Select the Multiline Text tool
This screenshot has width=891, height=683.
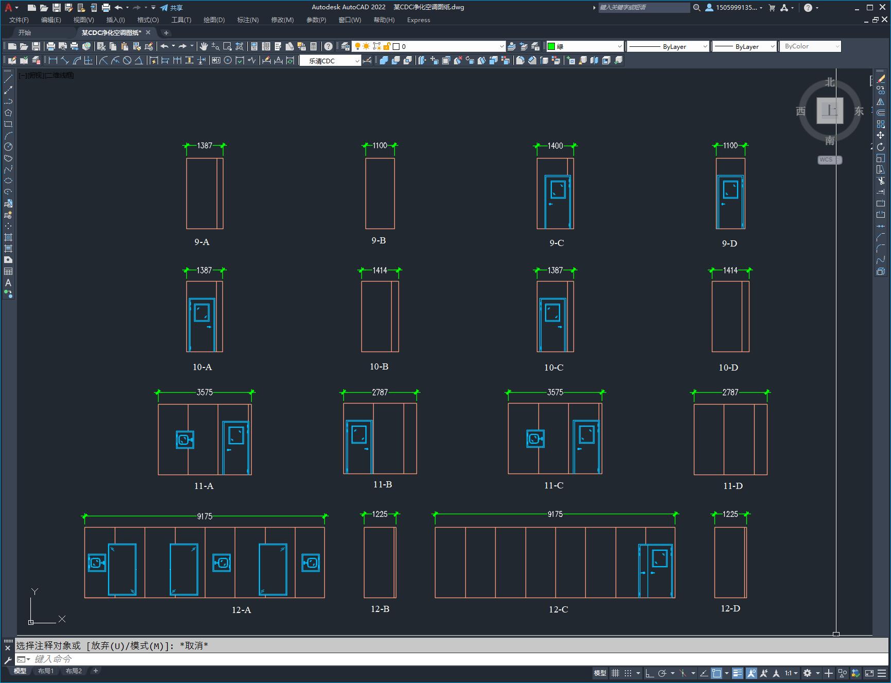pos(8,283)
